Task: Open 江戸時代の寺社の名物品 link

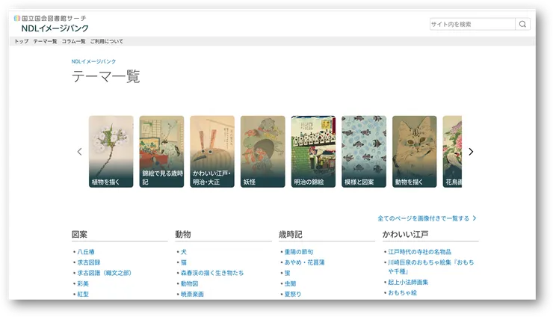Action: (419, 252)
